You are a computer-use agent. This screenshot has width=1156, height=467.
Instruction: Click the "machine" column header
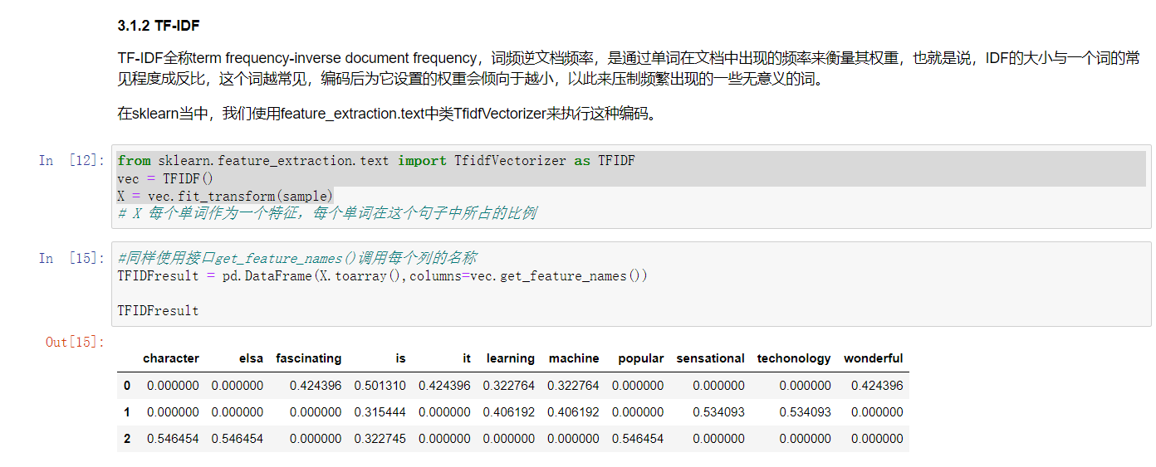tap(574, 358)
